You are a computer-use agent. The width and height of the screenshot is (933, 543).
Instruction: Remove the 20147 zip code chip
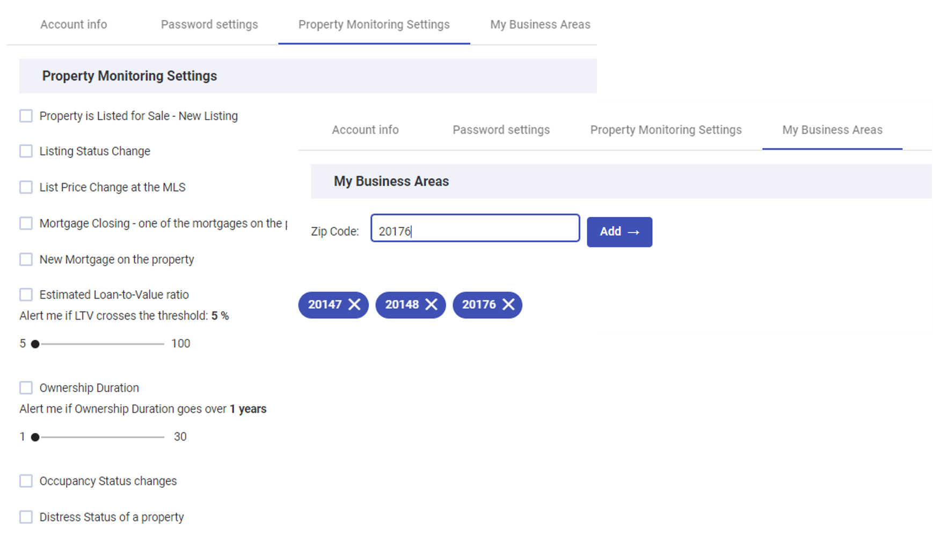pyautogui.click(x=354, y=305)
